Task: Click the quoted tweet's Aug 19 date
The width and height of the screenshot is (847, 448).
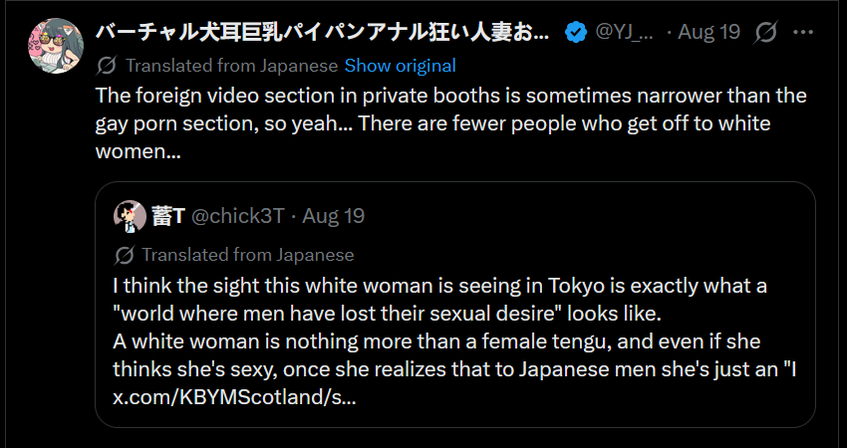Action: click(333, 216)
